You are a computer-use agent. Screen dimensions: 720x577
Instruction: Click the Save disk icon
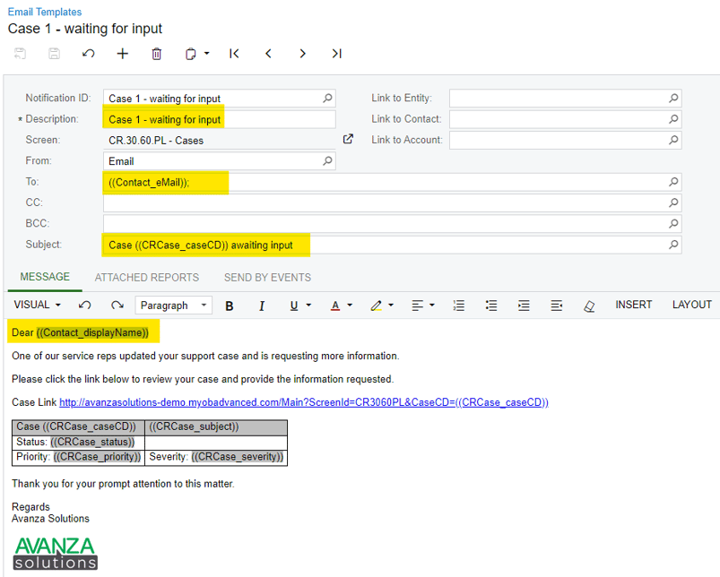click(x=54, y=54)
